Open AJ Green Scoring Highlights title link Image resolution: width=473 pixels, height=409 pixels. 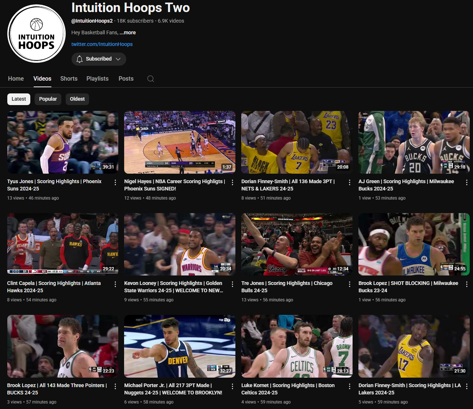tap(406, 185)
